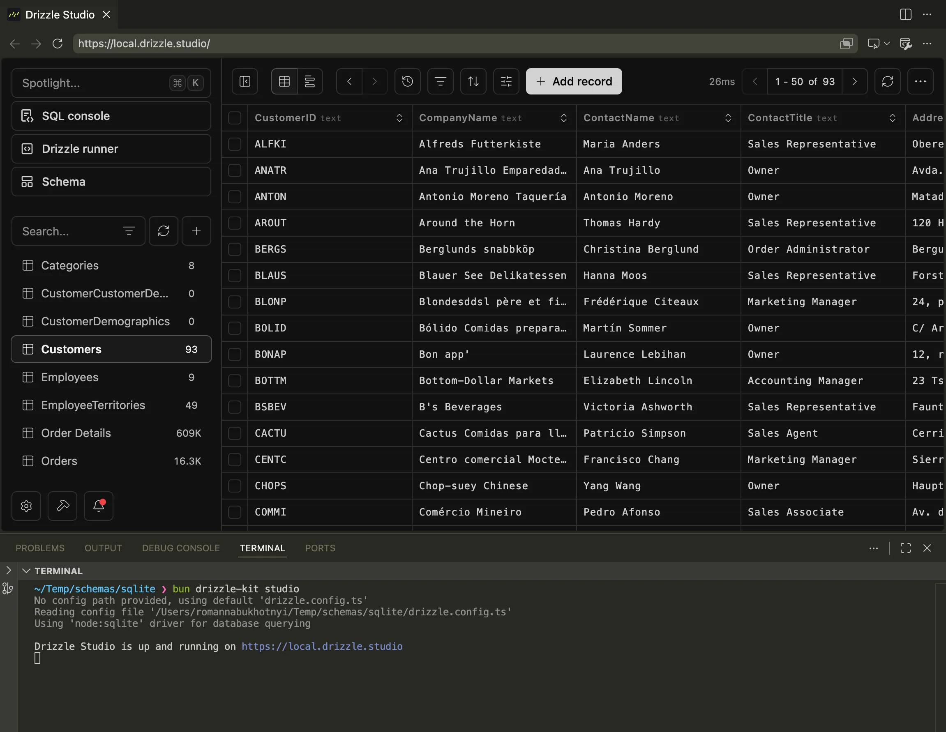Select the ANATR row checkbox
This screenshot has width=946, height=732.
234,170
